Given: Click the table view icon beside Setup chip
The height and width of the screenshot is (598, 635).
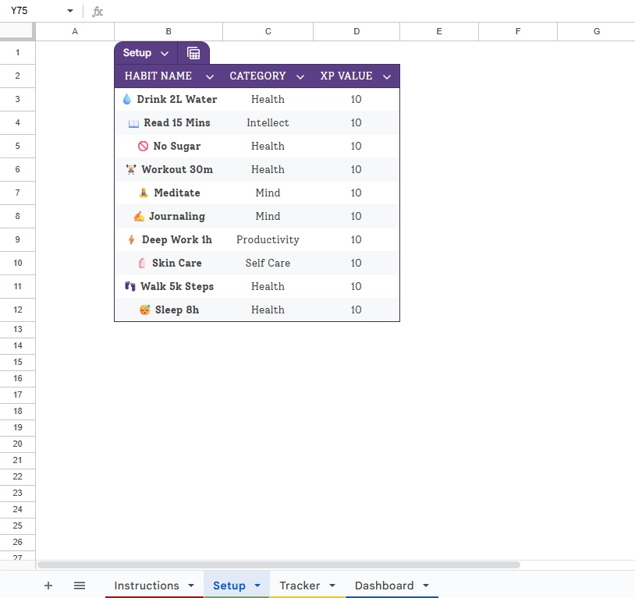Looking at the screenshot, I should pyautogui.click(x=193, y=53).
